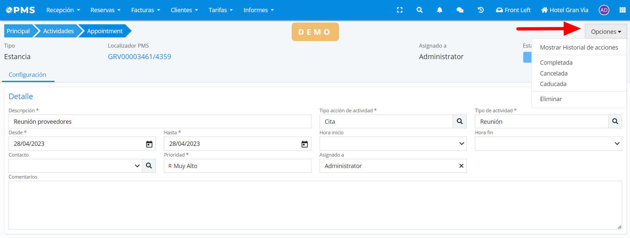Open the history clock icon

pyautogui.click(x=481, y=10)
